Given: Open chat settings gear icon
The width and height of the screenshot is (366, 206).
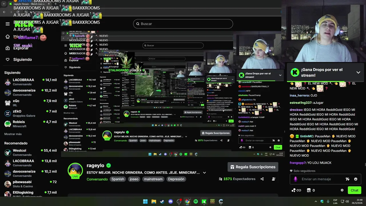Looking at the screenshot, I should pyautogui.click(x=342, y=190).
